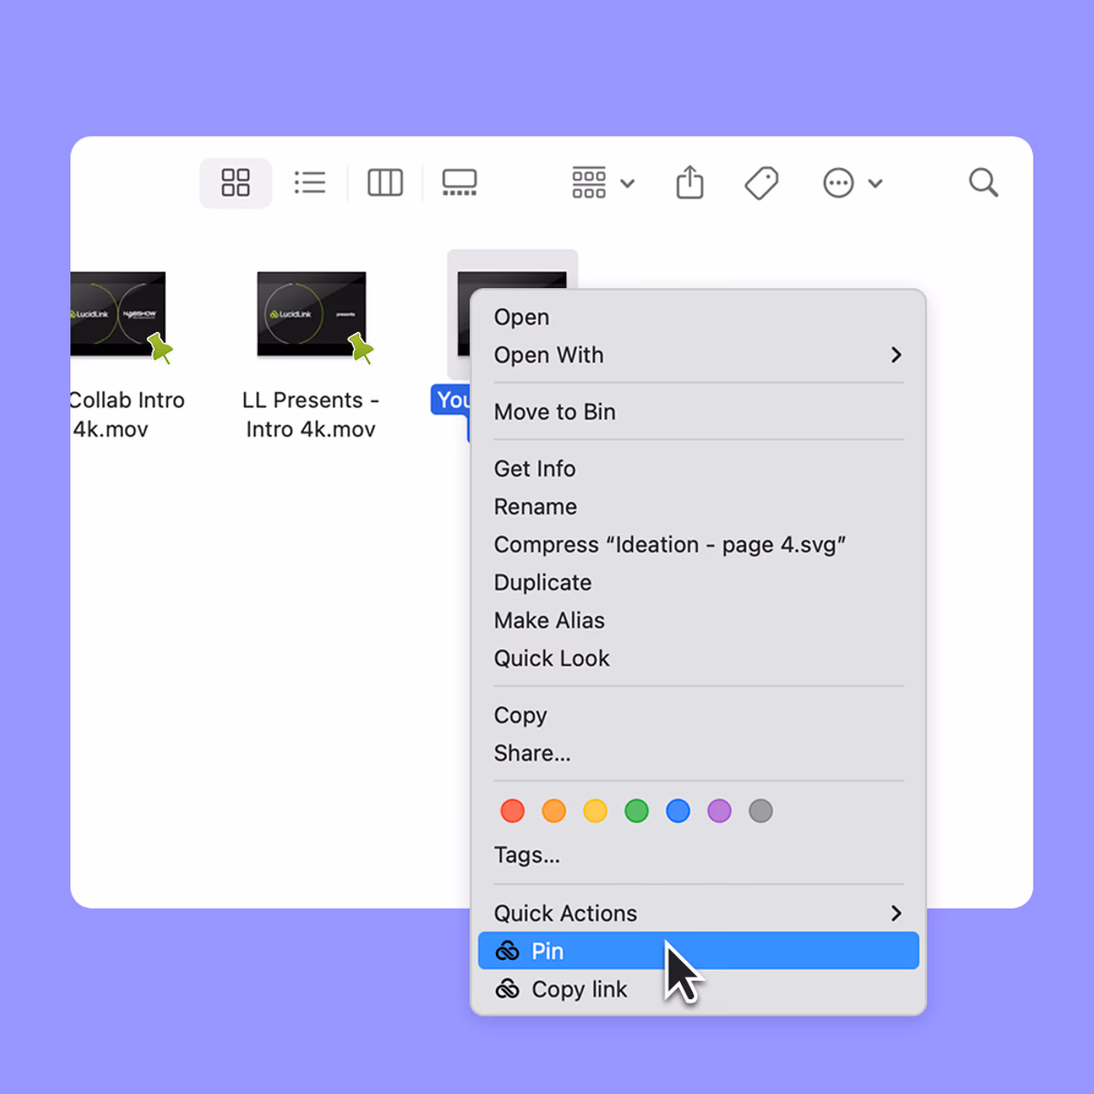The width and height of the screenshot is (1094, 1094).
Task: Switch to gallery view
Action: 459,182
